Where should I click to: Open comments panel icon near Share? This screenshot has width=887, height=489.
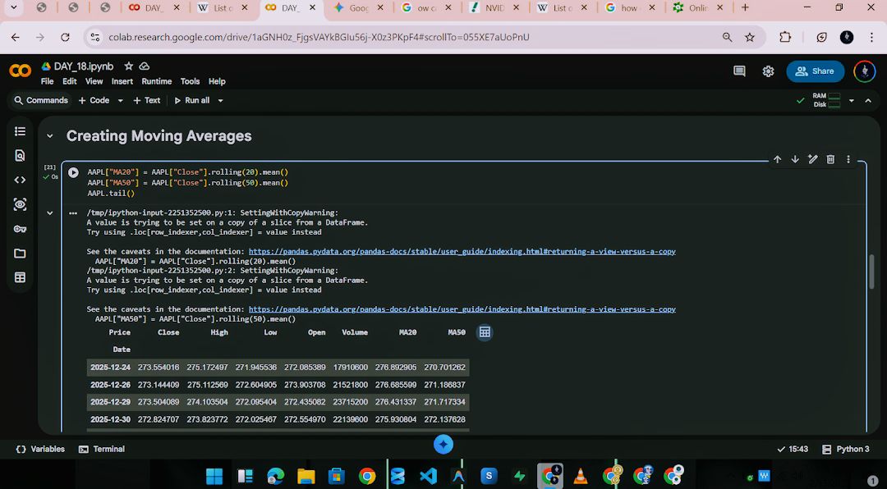[739, 71]
